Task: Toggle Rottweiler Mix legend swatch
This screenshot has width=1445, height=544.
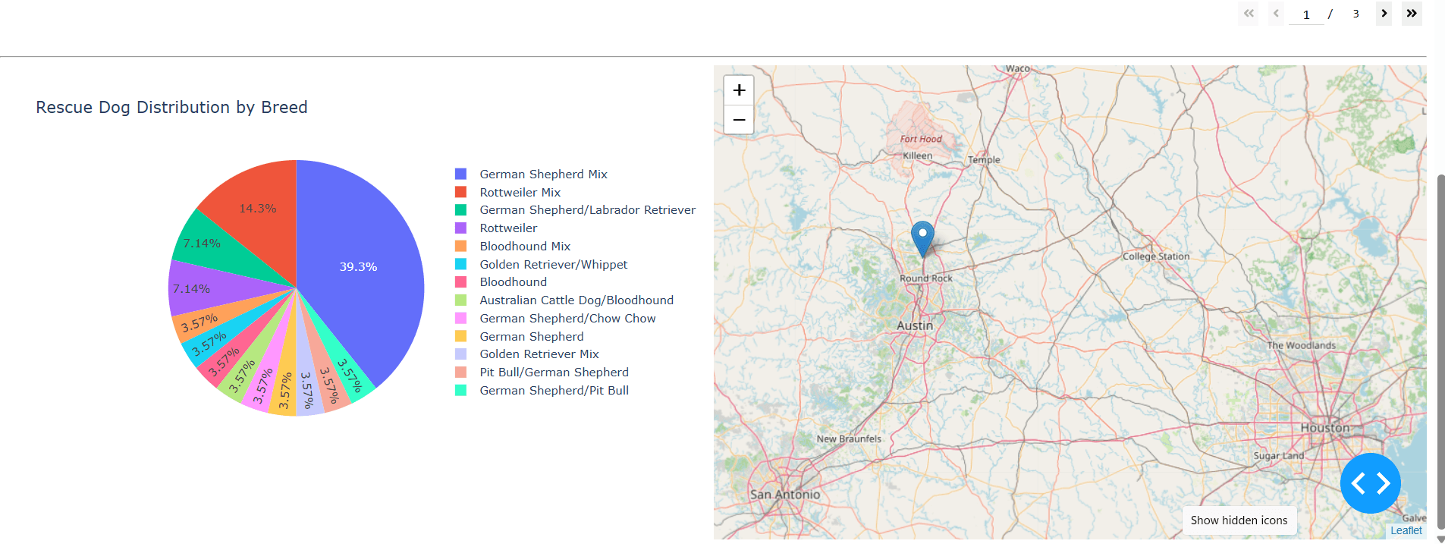Action: tap(460, 192)
